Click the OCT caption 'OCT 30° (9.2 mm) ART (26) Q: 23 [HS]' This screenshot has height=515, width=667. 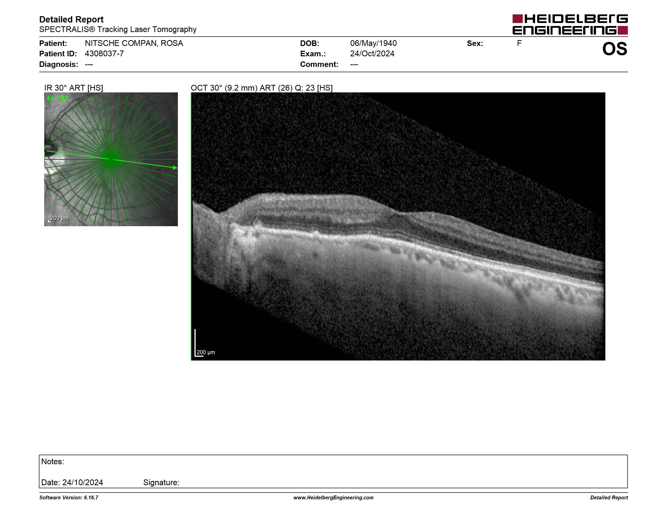pos(262,88)
